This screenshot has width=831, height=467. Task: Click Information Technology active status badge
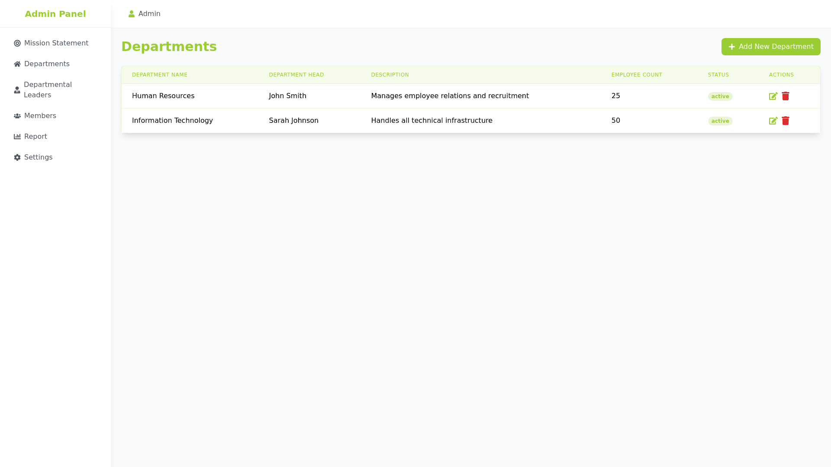click(x=720, y=121)
